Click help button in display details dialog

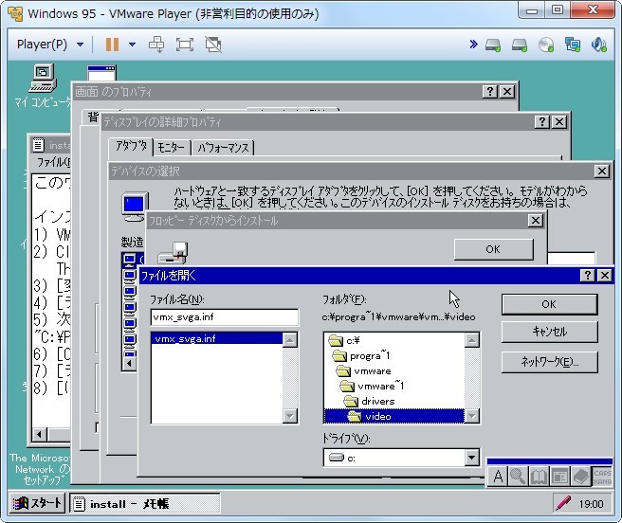click(x=541, y=121)
